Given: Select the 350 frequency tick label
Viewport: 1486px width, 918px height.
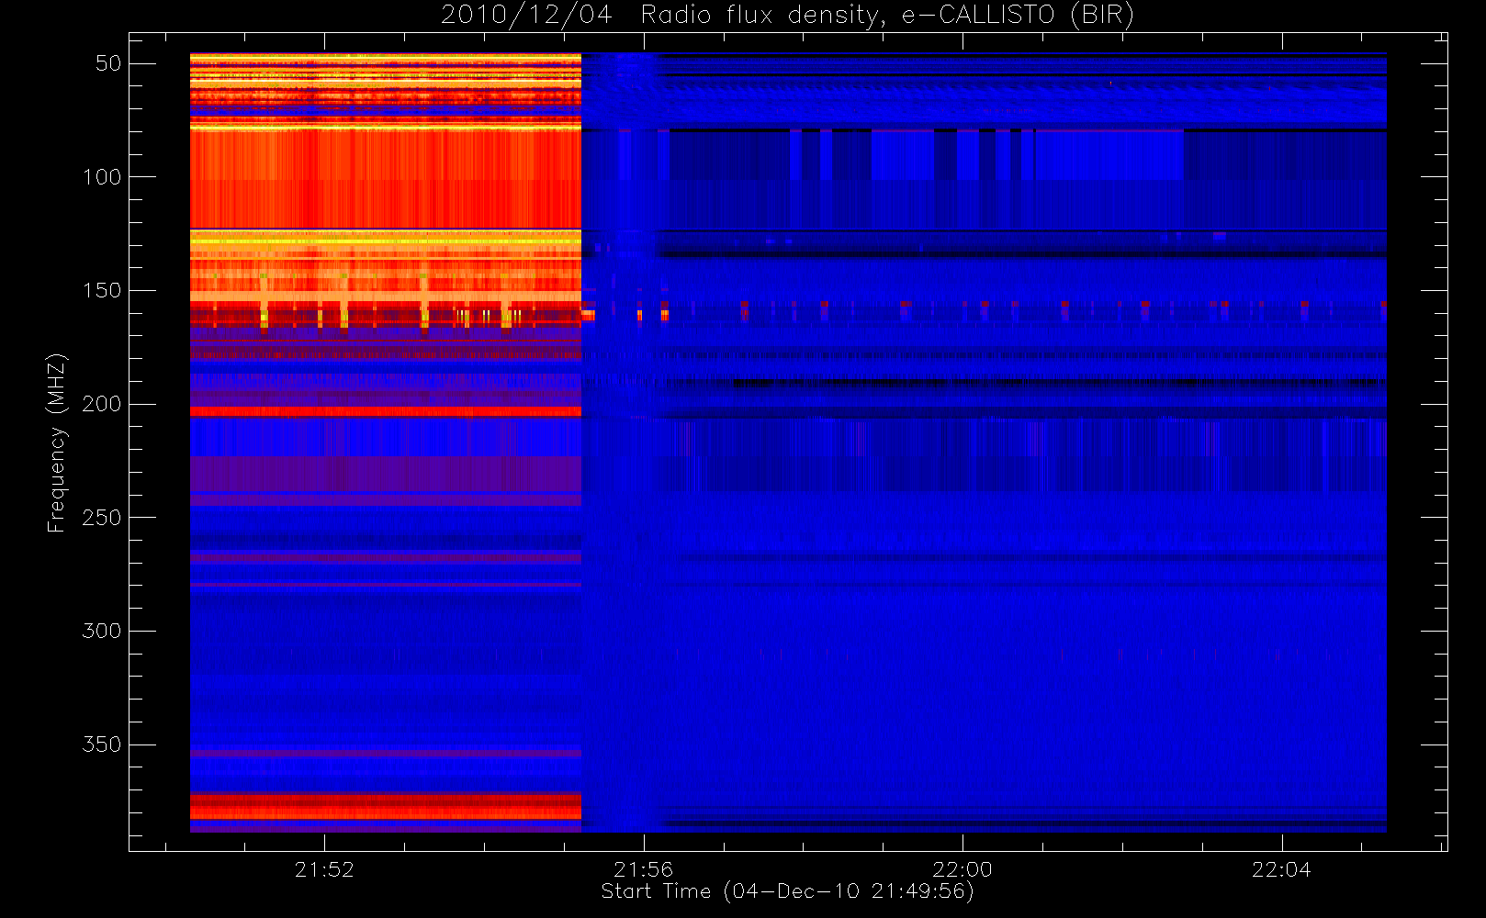Looking at the screenshot, I should point(102,744).
